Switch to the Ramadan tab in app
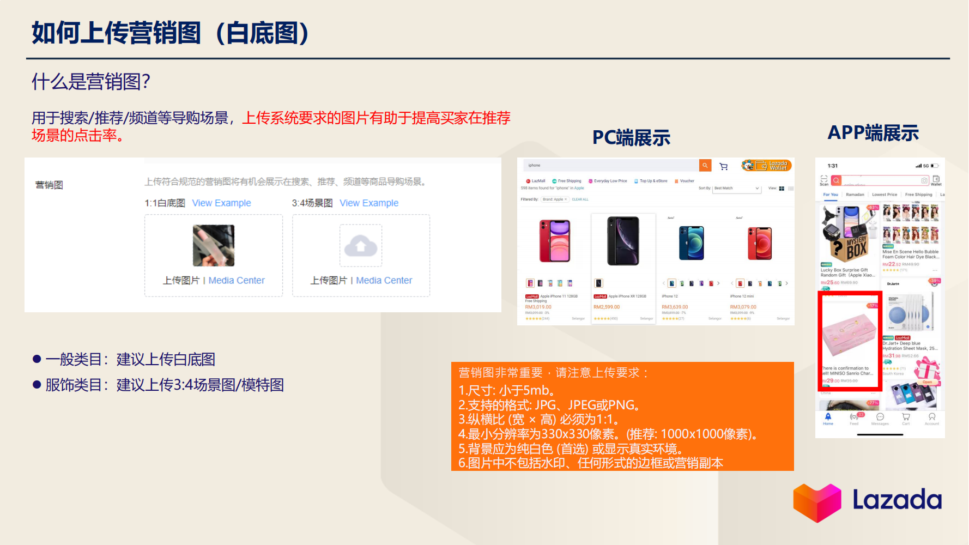The height and width of the screenshot is (545, 969). [855, 195]
